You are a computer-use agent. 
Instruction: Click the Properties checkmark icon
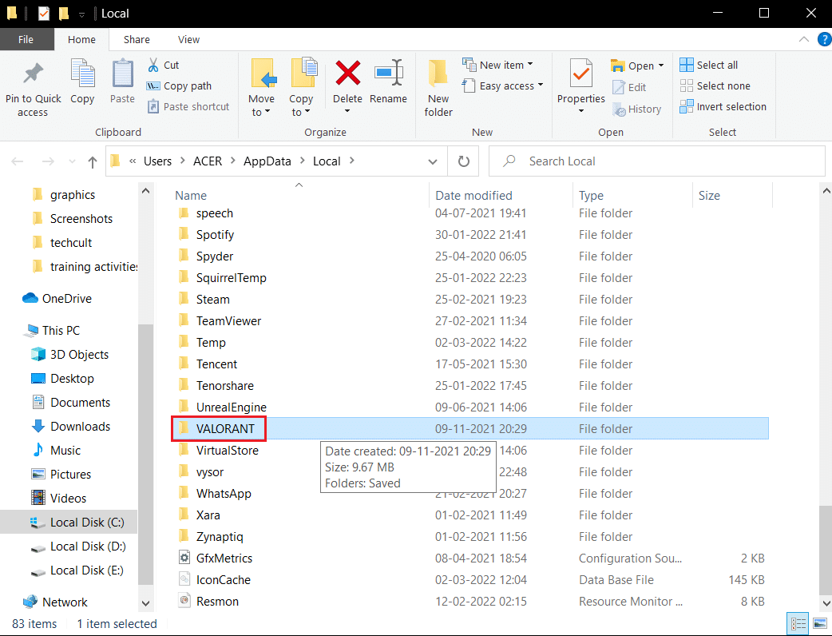pyautogui.click(x=581, y=74)
